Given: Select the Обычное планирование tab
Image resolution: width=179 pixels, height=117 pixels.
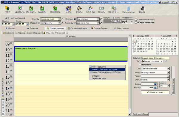Looking at the screenshot, I should tap(56, 33).
